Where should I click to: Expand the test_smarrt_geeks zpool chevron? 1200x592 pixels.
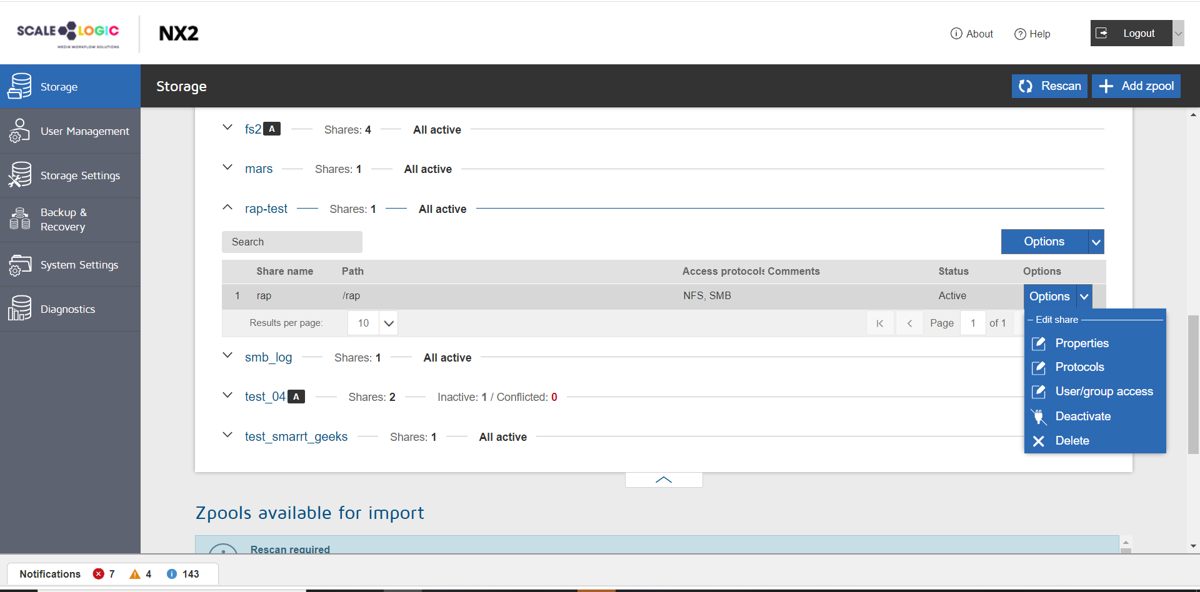tap(227, 435)
